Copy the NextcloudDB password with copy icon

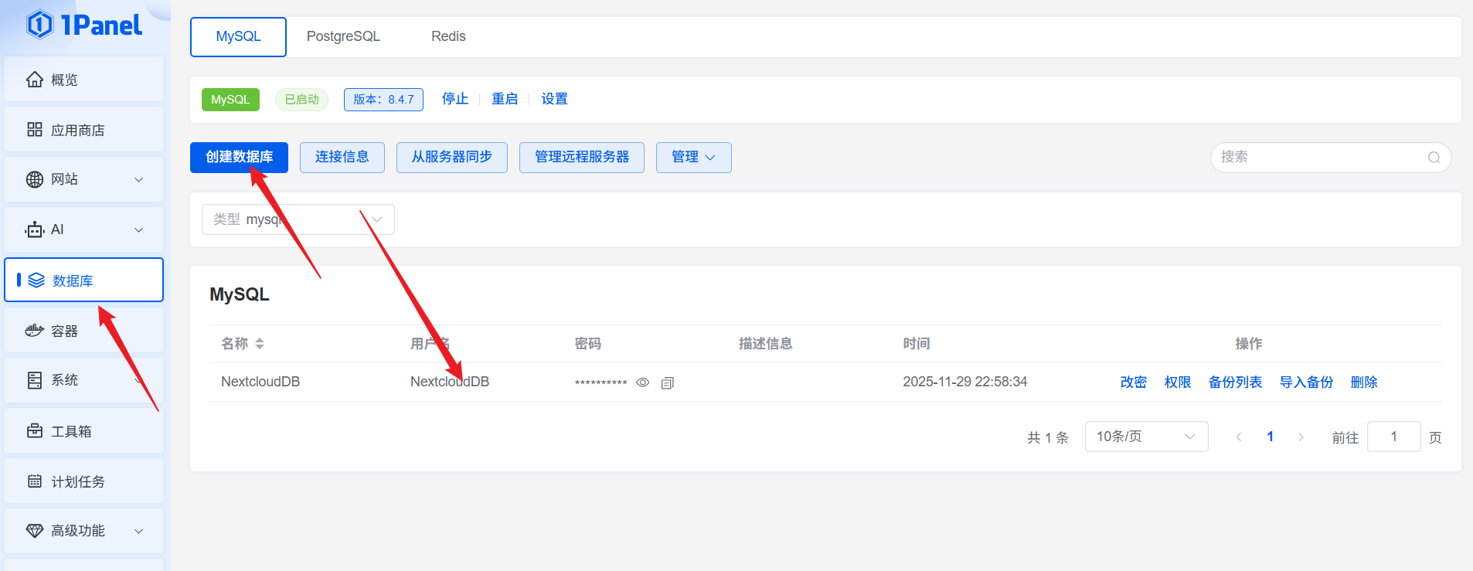(668, 382)
